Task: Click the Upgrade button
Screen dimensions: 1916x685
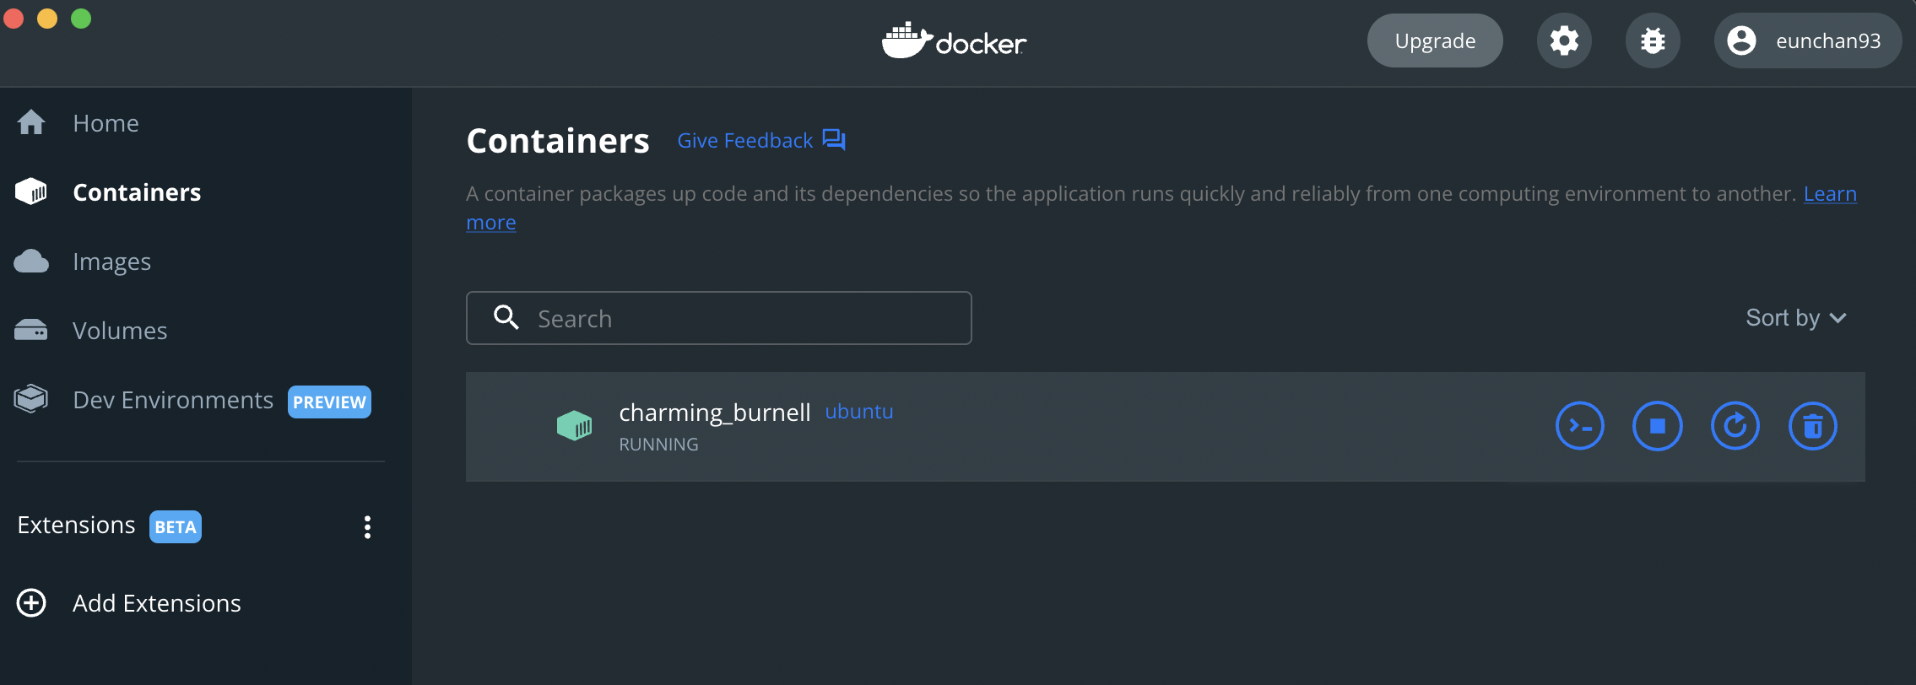Action: 1435,40
